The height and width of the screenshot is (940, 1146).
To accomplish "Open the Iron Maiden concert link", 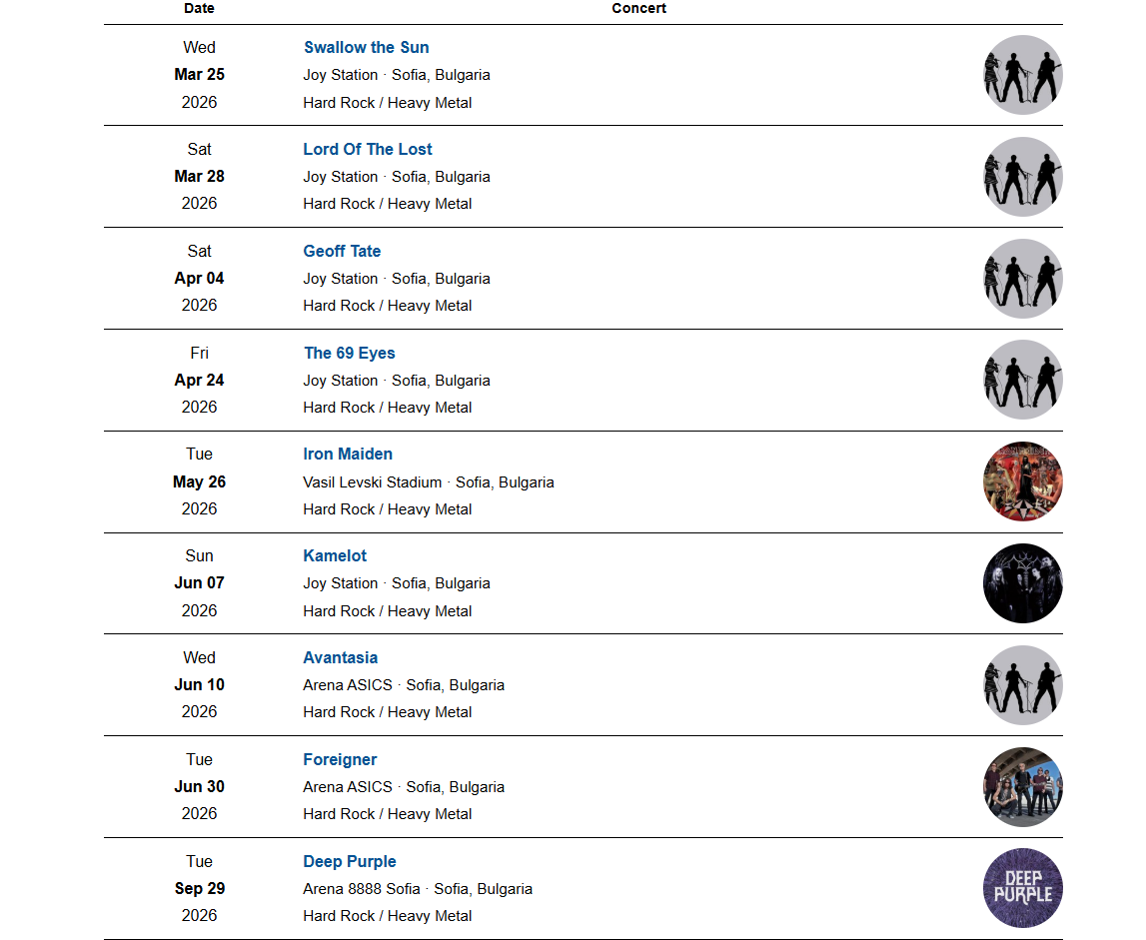I will click(347, 454).
